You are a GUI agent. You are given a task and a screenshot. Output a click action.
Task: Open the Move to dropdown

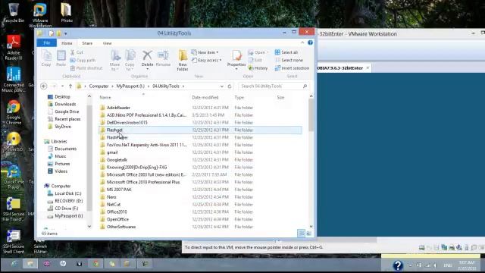pyautogui.click(x=114, y=60)
